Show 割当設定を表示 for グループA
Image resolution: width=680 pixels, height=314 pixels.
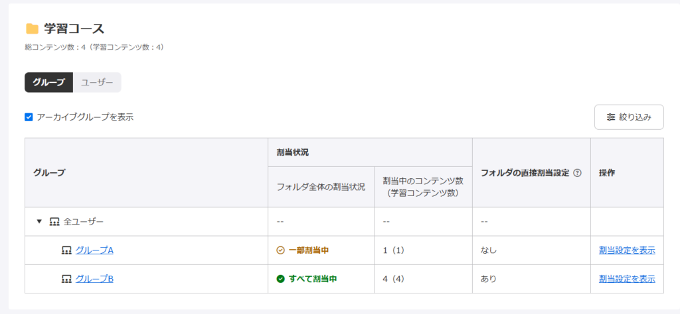pos(627,250)
